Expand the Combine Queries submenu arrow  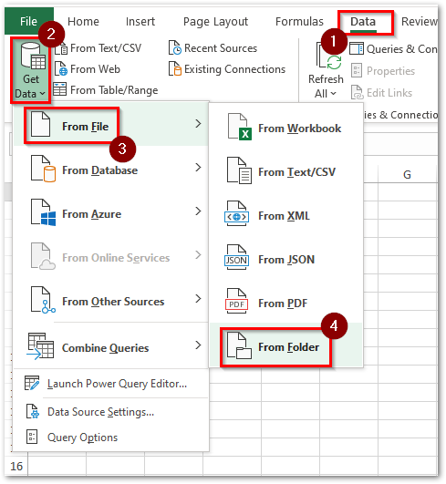[x=198, y=345]
